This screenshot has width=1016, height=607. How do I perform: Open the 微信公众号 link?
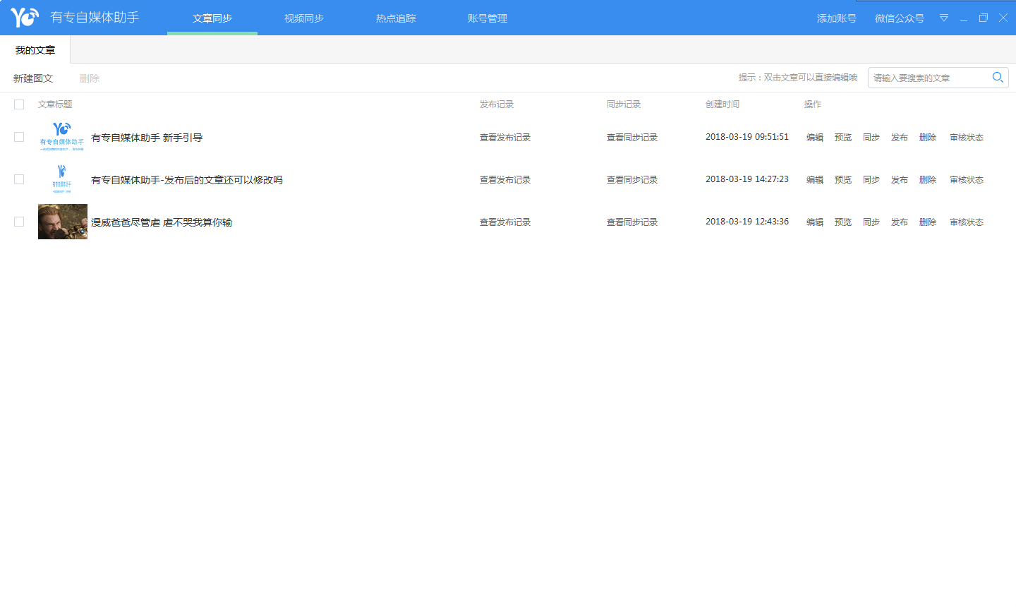pyautogui.click(x=899, y=18)
